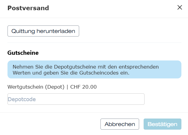Activate the voucher code entry field
Screen dimensions: 188x135
76,99
